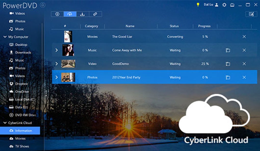Viewport: 260px width, 151px height.
Task: Click the edit list button at top right
Action: click(251, 14)
